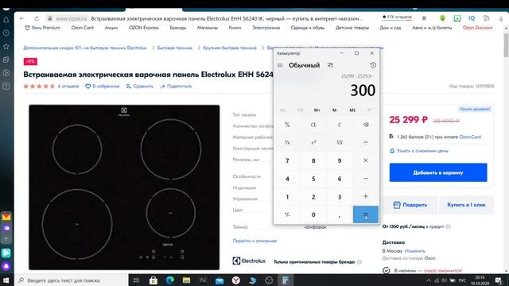This screenshot has height=286, width=509.
Task: Click Перейти к описанию link
Action: tap(254, 241)
